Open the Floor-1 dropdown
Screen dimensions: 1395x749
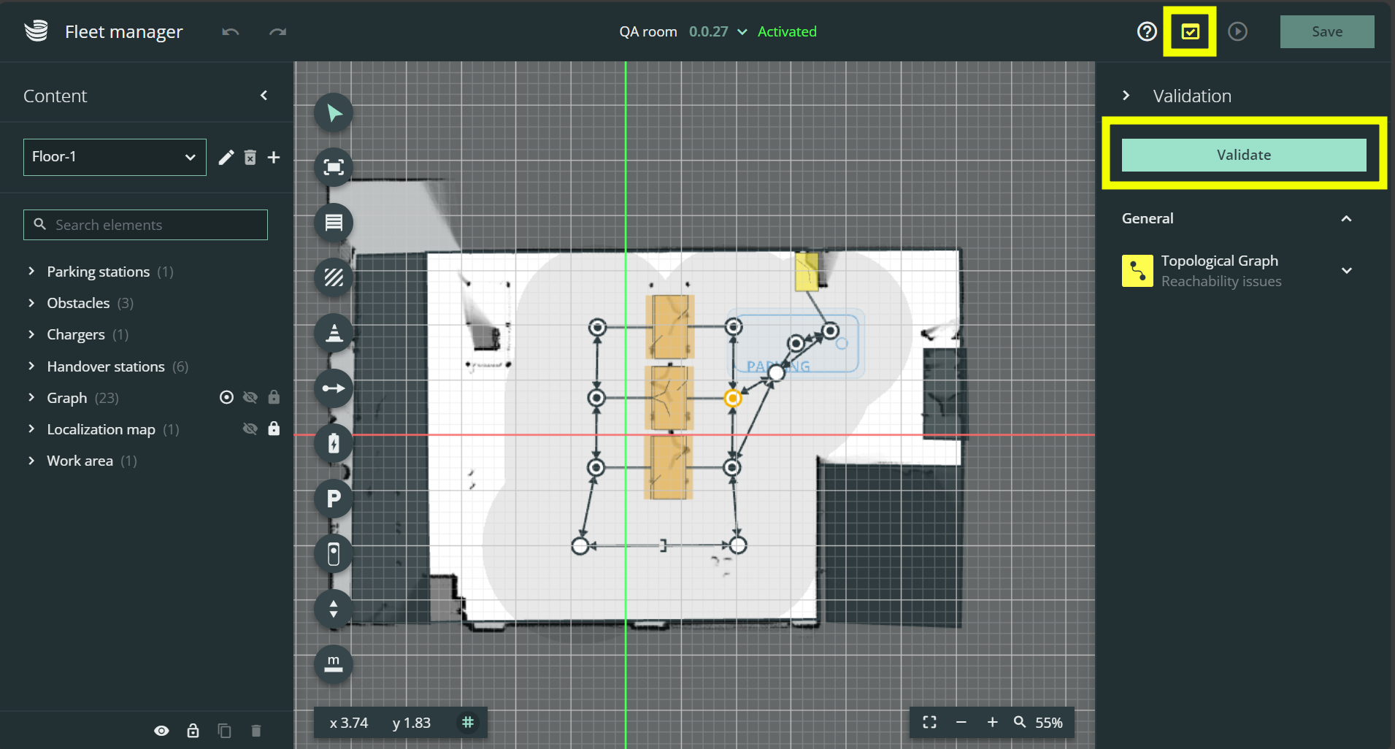(115, 157)
